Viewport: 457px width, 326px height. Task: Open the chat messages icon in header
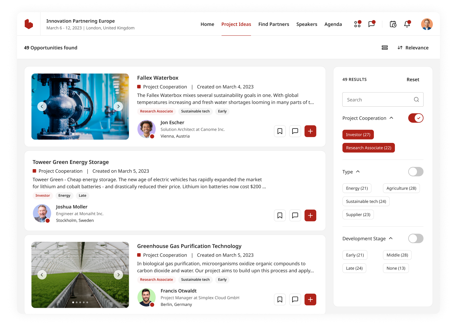coord(371,24)
